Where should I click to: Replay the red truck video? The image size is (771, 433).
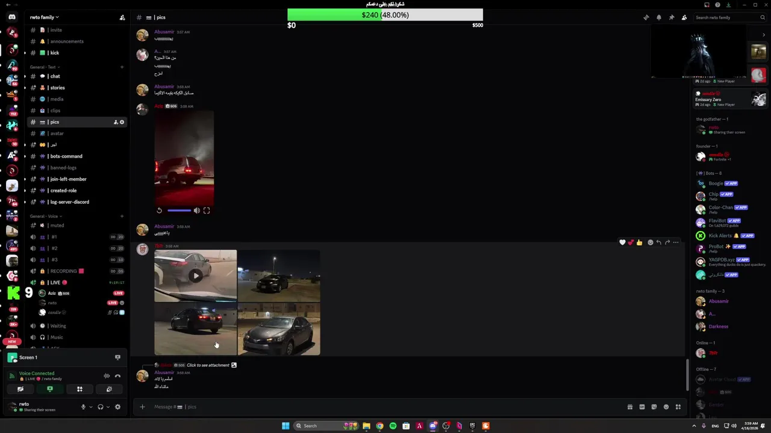point(159,210)
